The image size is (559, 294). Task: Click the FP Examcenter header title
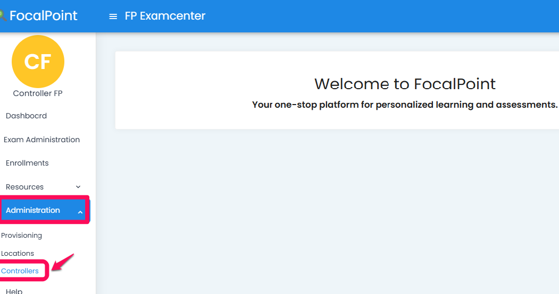tap(165, 16)
